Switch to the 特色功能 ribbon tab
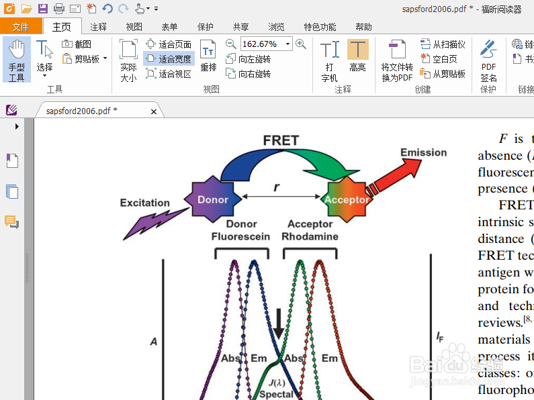 [320, 27]
